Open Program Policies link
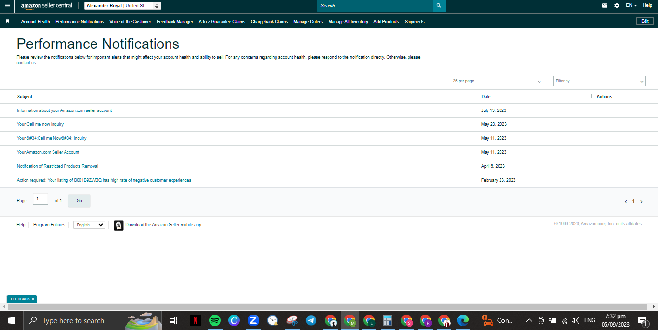 49,225
